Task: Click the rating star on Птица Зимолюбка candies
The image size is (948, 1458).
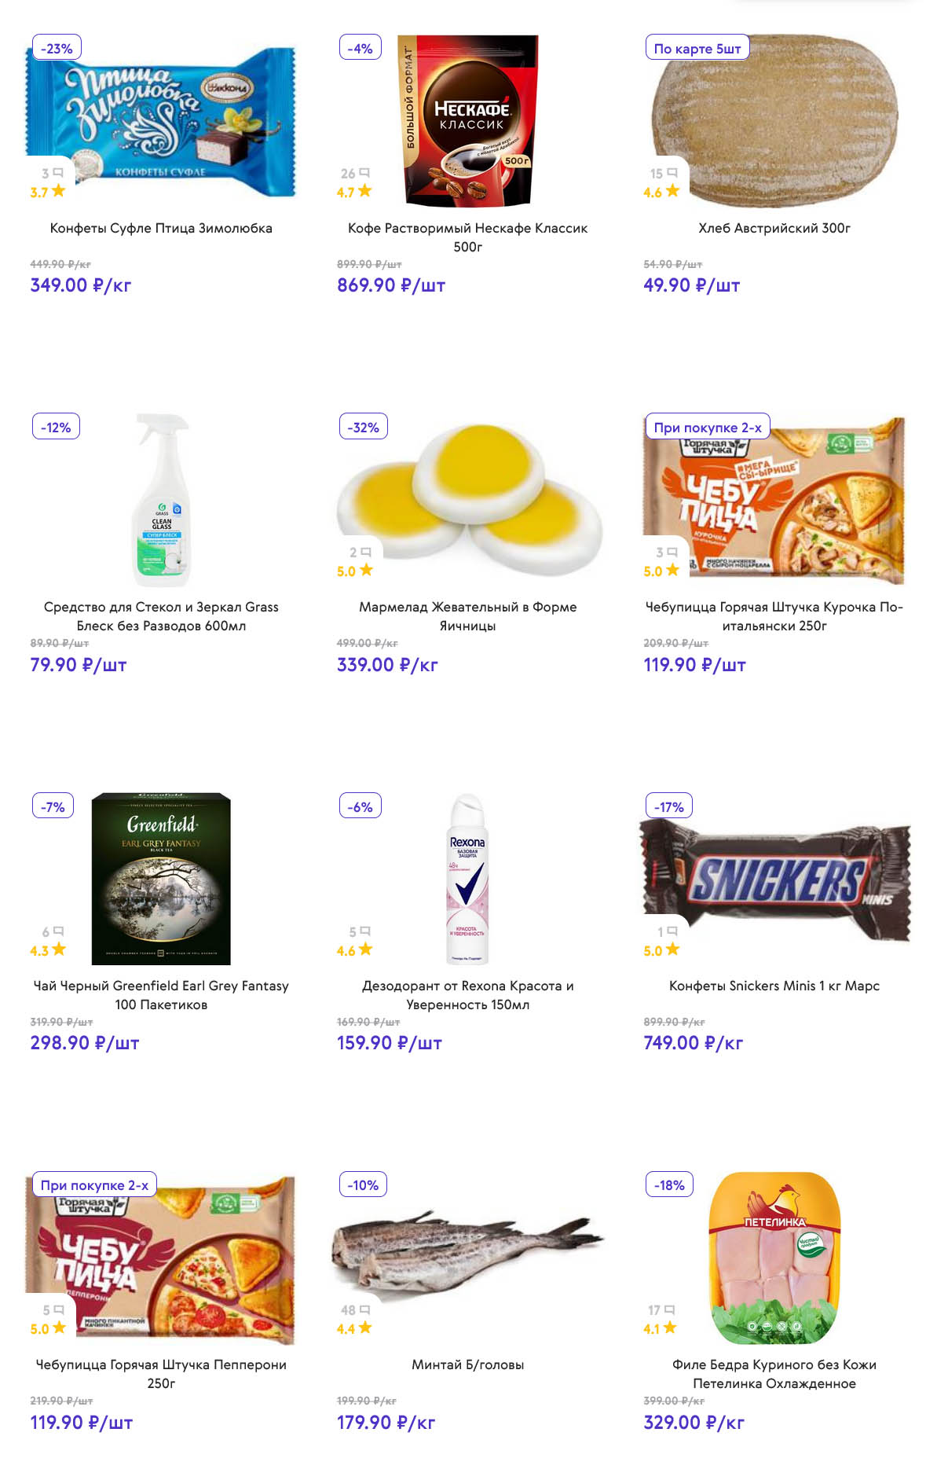Action: [59, 191]
